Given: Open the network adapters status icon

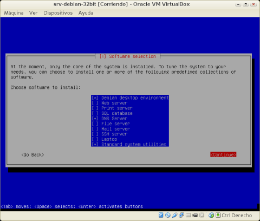Looking at the screenshot, I should point(181,215).
